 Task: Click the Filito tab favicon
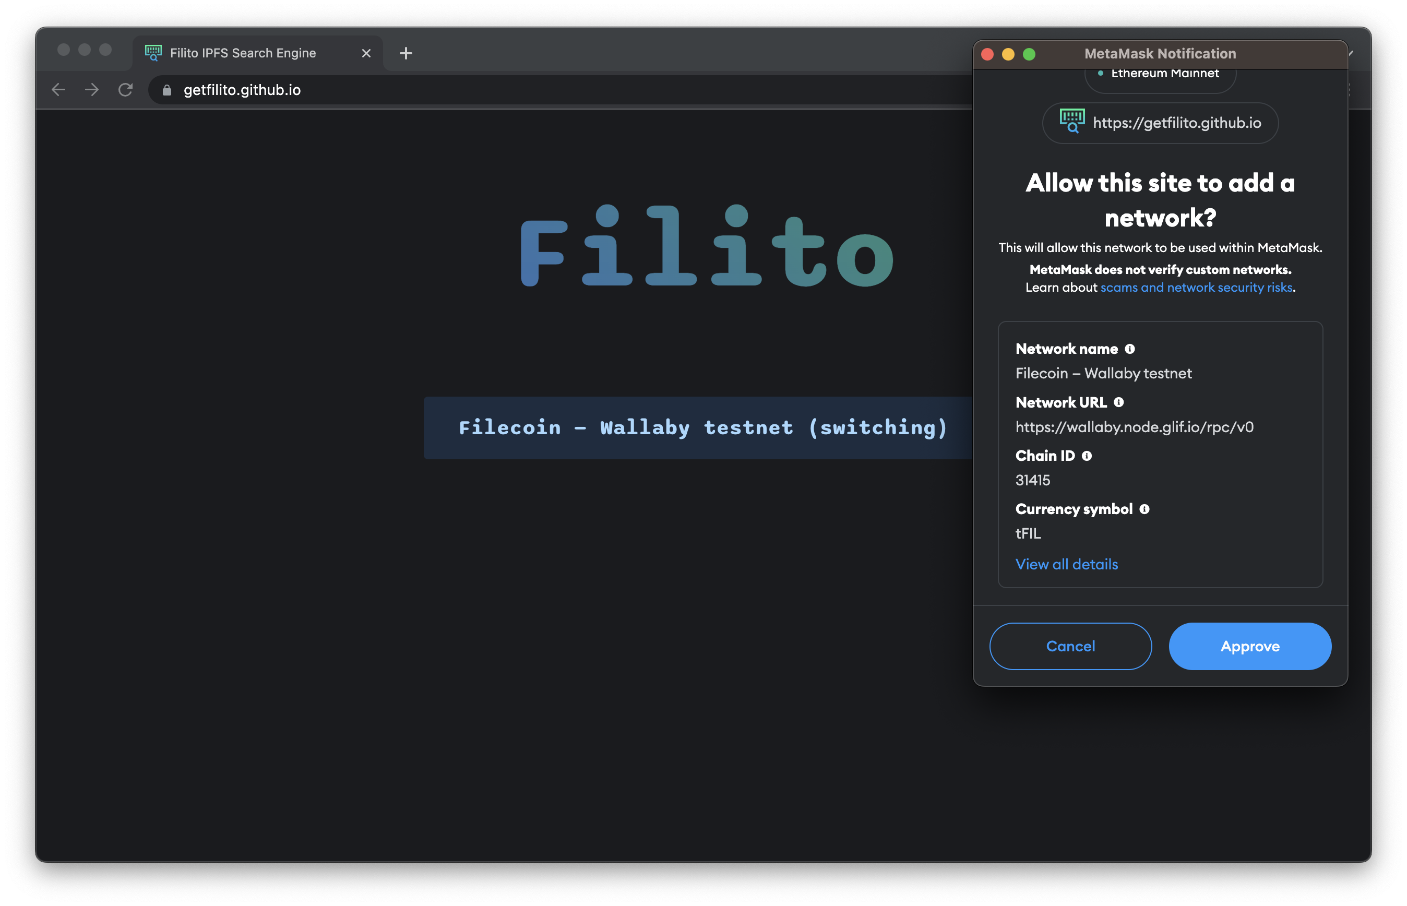tap(153, 53)
